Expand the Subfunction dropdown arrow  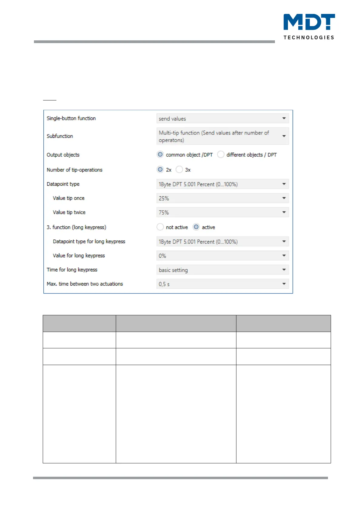click(x=284, y=136)
